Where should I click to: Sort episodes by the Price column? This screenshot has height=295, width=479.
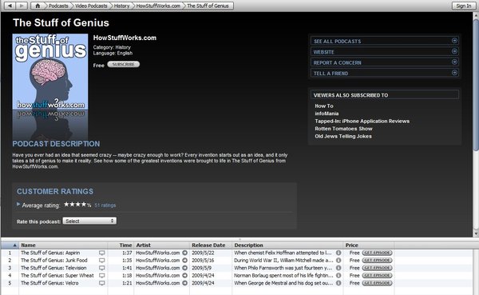(369, 245)
